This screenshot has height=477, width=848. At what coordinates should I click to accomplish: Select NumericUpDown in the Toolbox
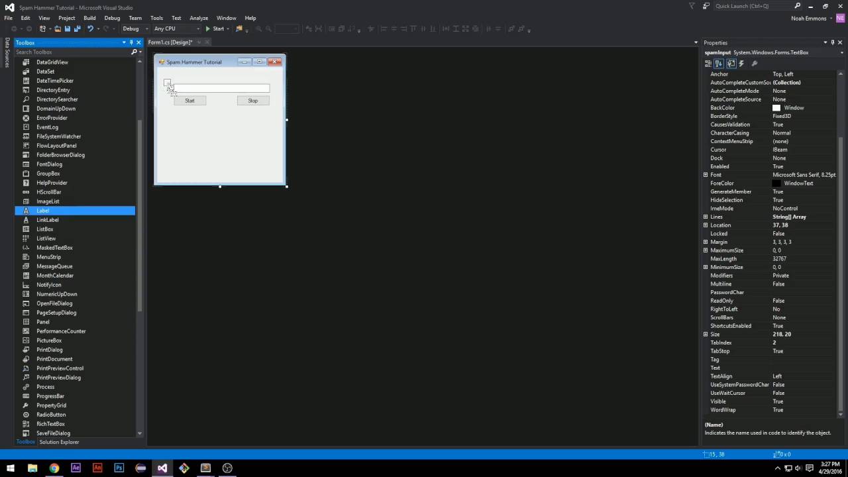coord(75,294)
